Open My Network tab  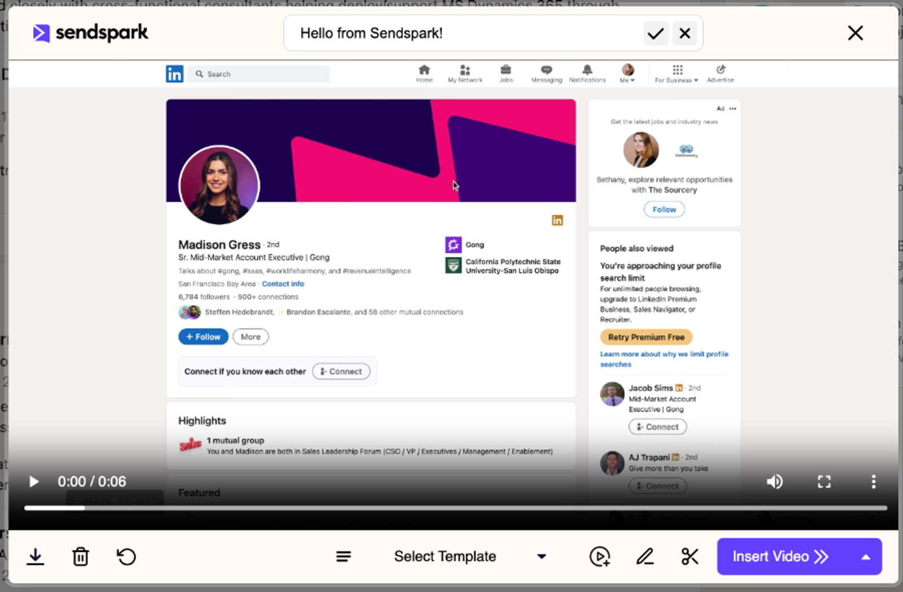[465, 74]
